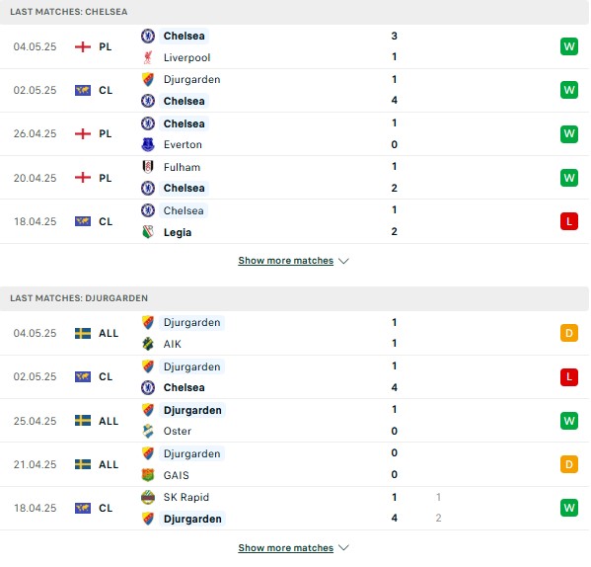Open the Fulham team name link
The height and width of the screenshot is (567, 591).
pos(183,167)
